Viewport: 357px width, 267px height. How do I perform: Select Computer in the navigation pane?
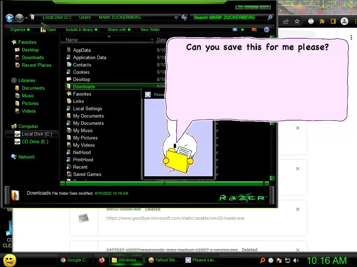(x=28, y=126)
